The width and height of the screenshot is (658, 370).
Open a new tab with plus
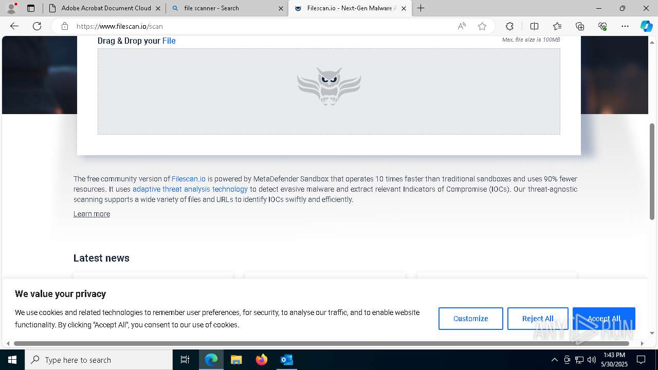(421, 8)
